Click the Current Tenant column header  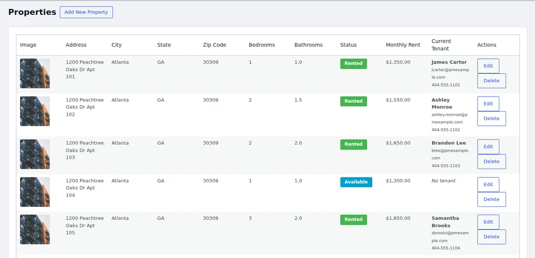(441, 45)
